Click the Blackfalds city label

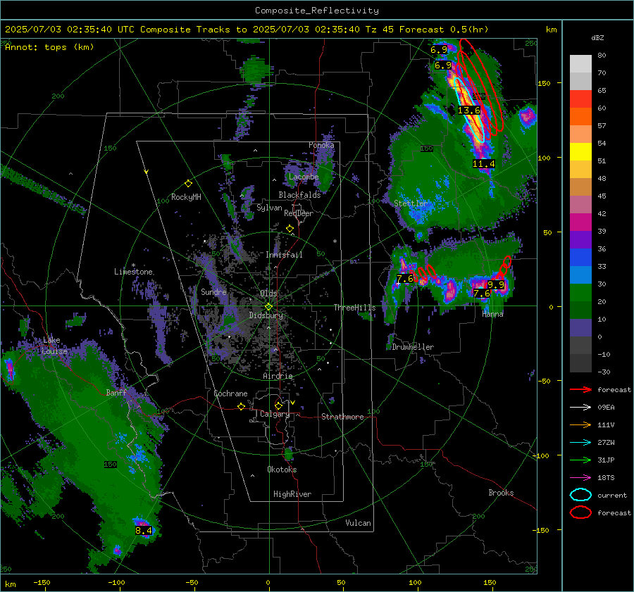tap(299, 195)
